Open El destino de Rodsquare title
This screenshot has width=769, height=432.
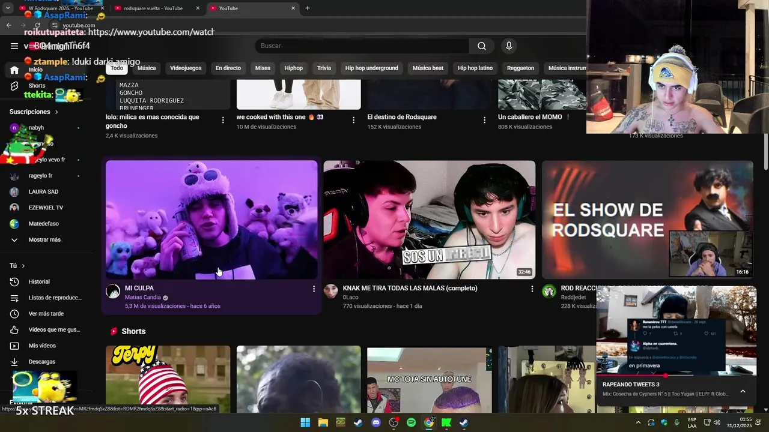pyautogui.click(x=402, y=117)
